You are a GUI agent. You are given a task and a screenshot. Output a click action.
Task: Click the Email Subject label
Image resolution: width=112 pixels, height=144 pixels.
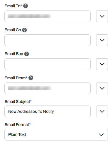pyautogui.click(x=18, y=102)
